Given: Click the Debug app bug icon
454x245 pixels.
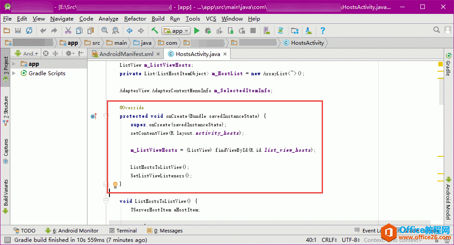Looking at the screenshot, I should tap(208, 31).
